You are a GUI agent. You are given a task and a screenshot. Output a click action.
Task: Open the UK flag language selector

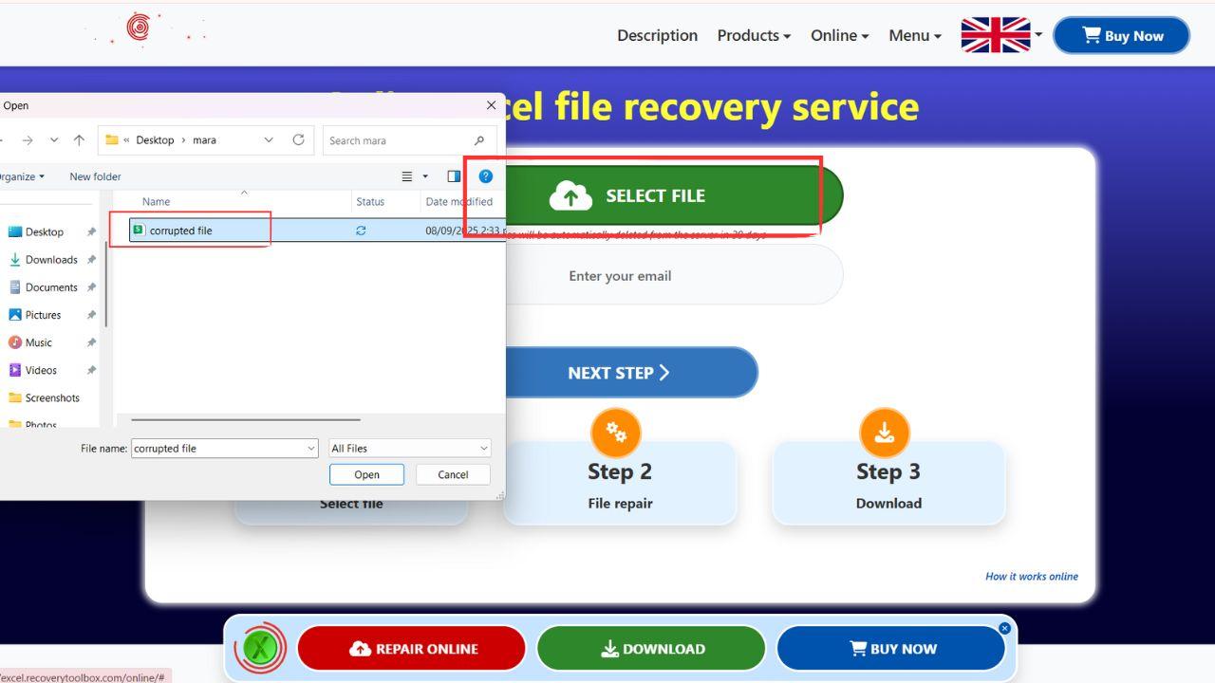(1001, 35)
